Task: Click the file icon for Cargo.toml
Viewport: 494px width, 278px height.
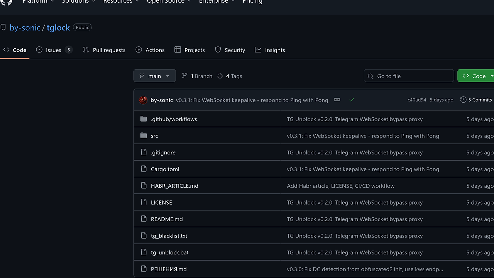Action: (144, 169)
